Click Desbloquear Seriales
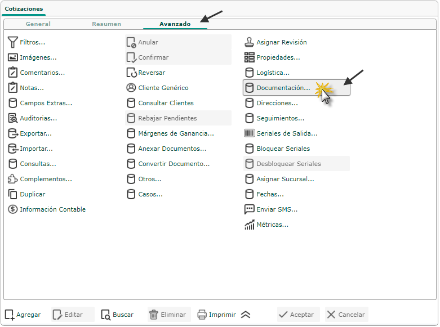Screen dimensions: 440x327 point(296,164)
